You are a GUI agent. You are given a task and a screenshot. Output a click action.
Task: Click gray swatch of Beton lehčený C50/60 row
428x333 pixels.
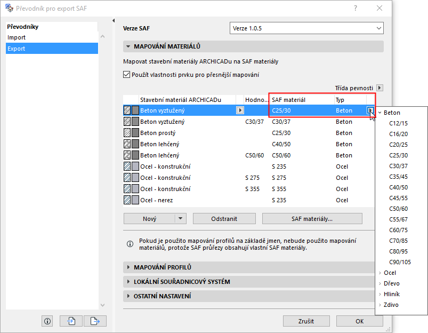click(135, 155)
